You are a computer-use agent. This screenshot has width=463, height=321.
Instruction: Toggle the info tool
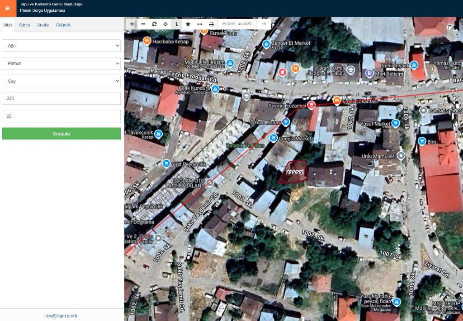pos(177,24)
